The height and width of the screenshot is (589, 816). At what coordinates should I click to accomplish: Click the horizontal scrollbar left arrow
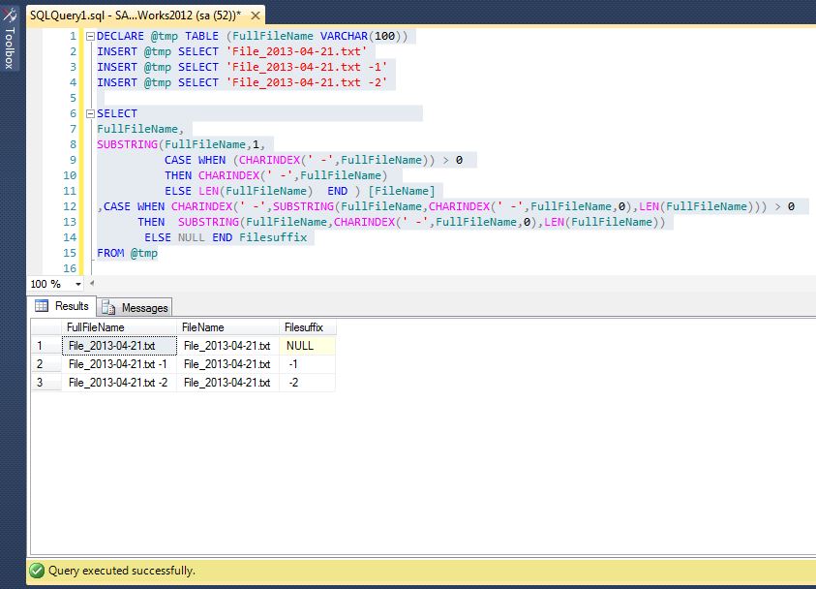pyautogui.click(x=94, y=283)
